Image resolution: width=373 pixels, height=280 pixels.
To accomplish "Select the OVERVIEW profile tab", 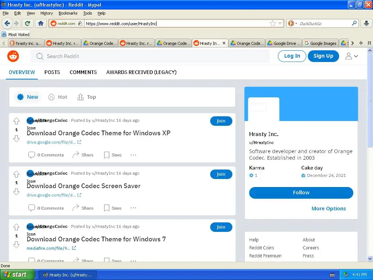I will (x=22, y=72).
